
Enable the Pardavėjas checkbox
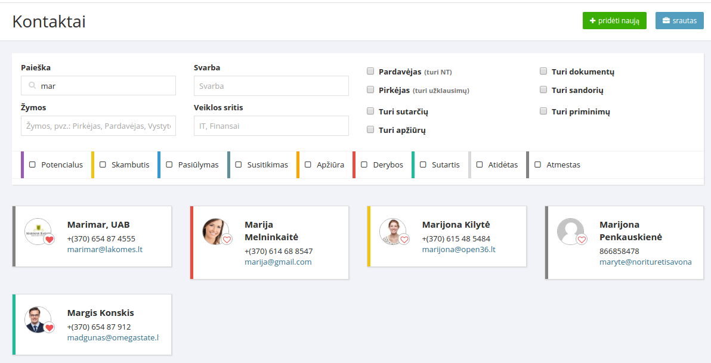tap(370, 72)
